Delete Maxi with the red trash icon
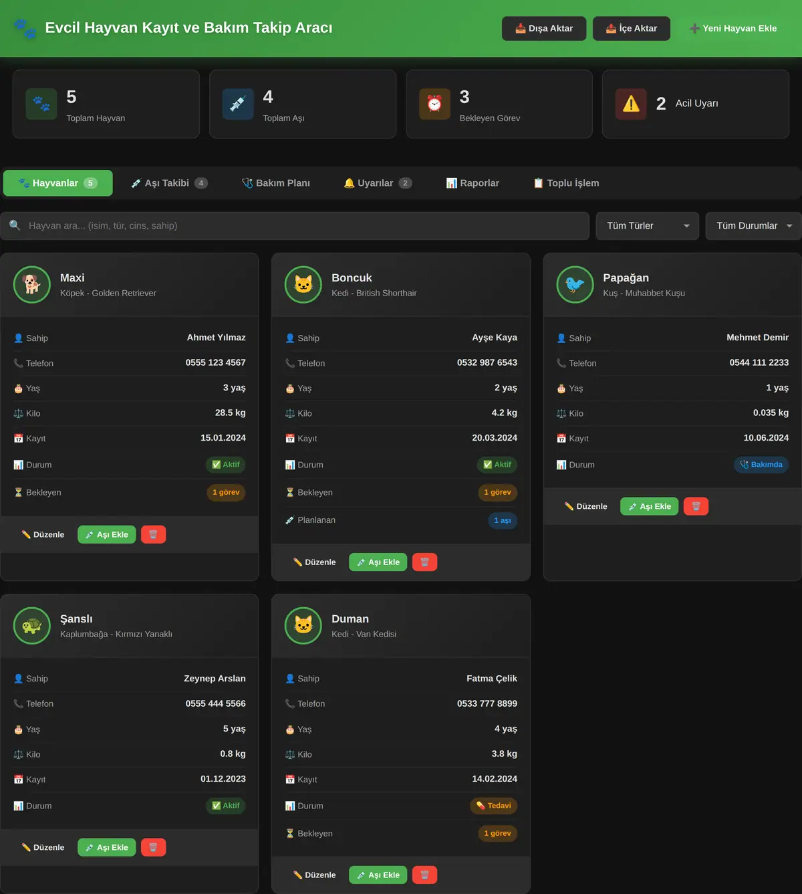 (153, 535)
